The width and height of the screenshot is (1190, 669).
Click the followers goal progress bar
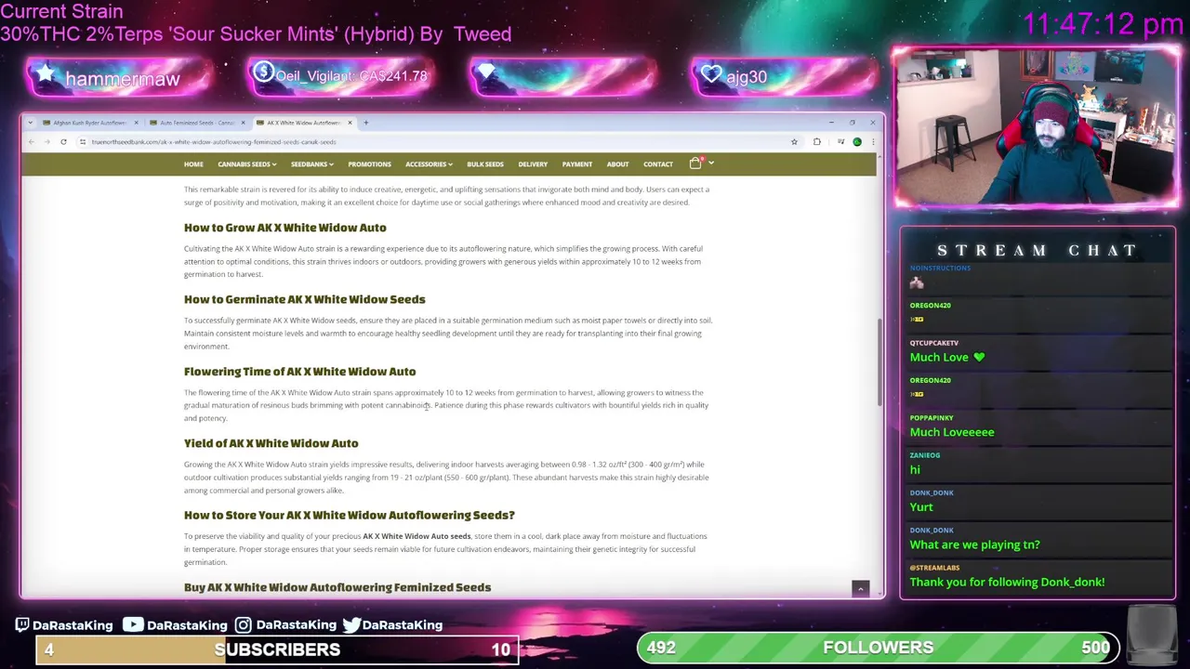pyautogui.click(x=879, y=648)
